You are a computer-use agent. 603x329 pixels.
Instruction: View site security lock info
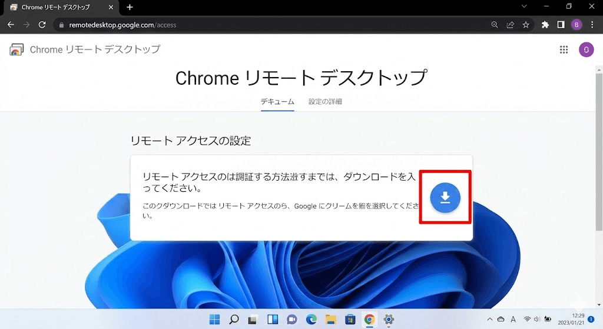[61, 25]
